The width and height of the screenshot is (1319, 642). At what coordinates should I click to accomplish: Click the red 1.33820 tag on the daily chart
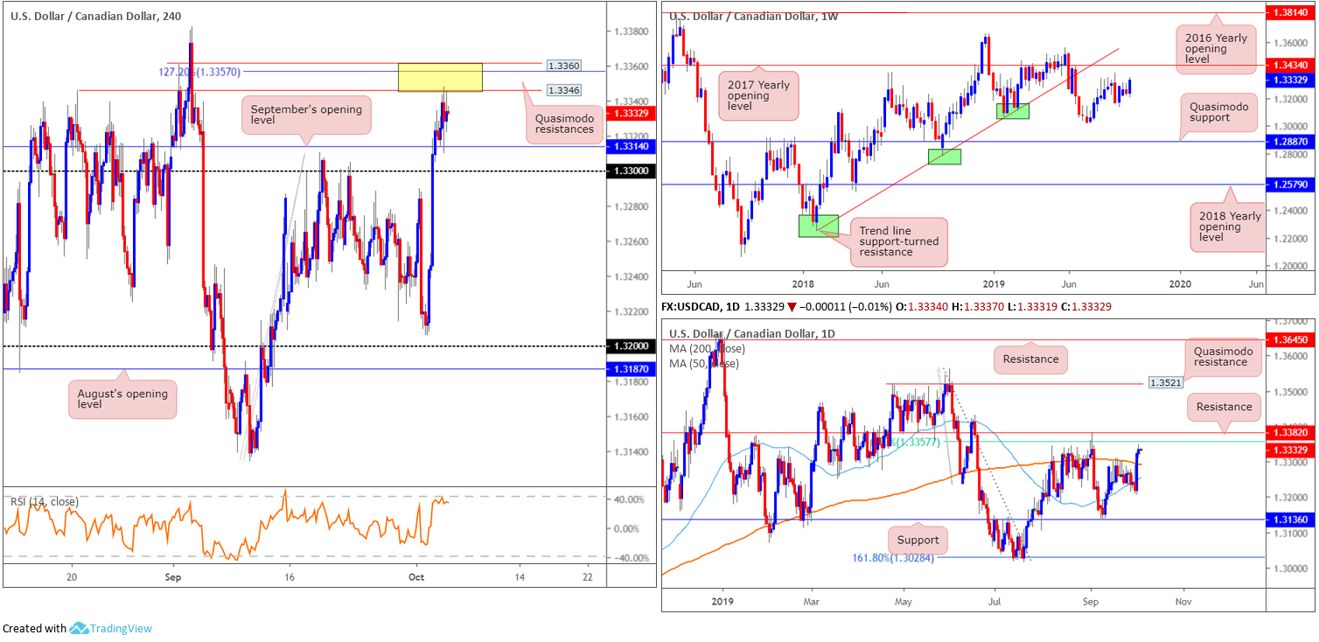[x=1291, y=432]
